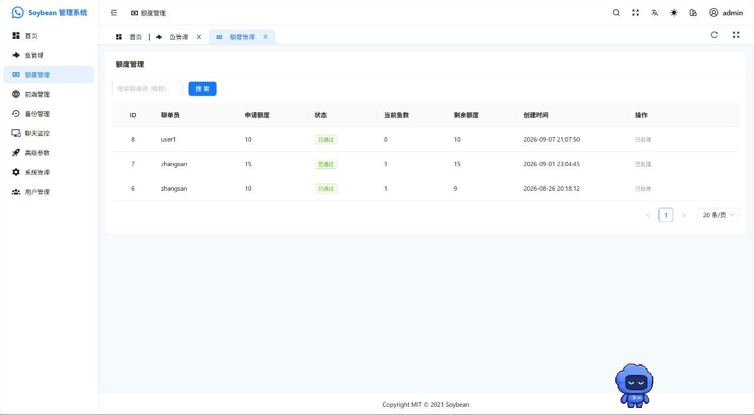Select page 1 in pagination
The height and width of the screenshot is (415, 754).
point(666,215)
